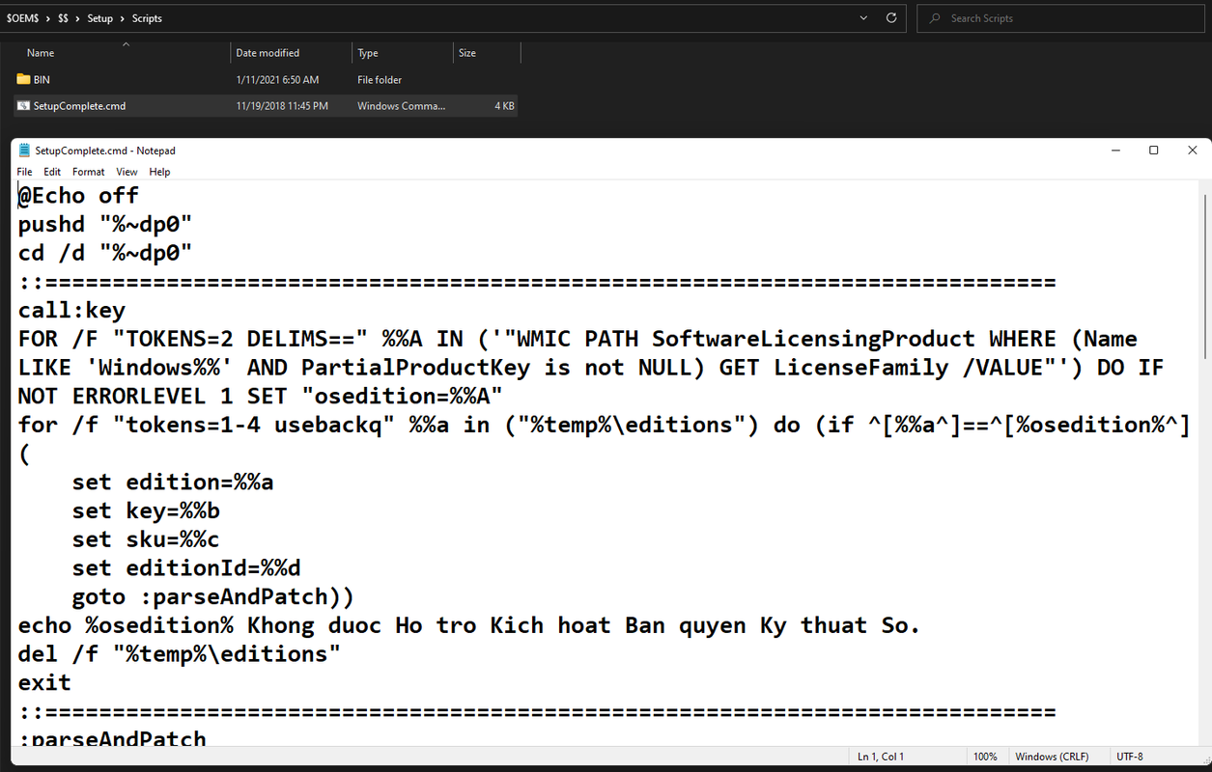Click the 100% zoom status entry
Screen dimensions: 1212x772
coord(985,757)
